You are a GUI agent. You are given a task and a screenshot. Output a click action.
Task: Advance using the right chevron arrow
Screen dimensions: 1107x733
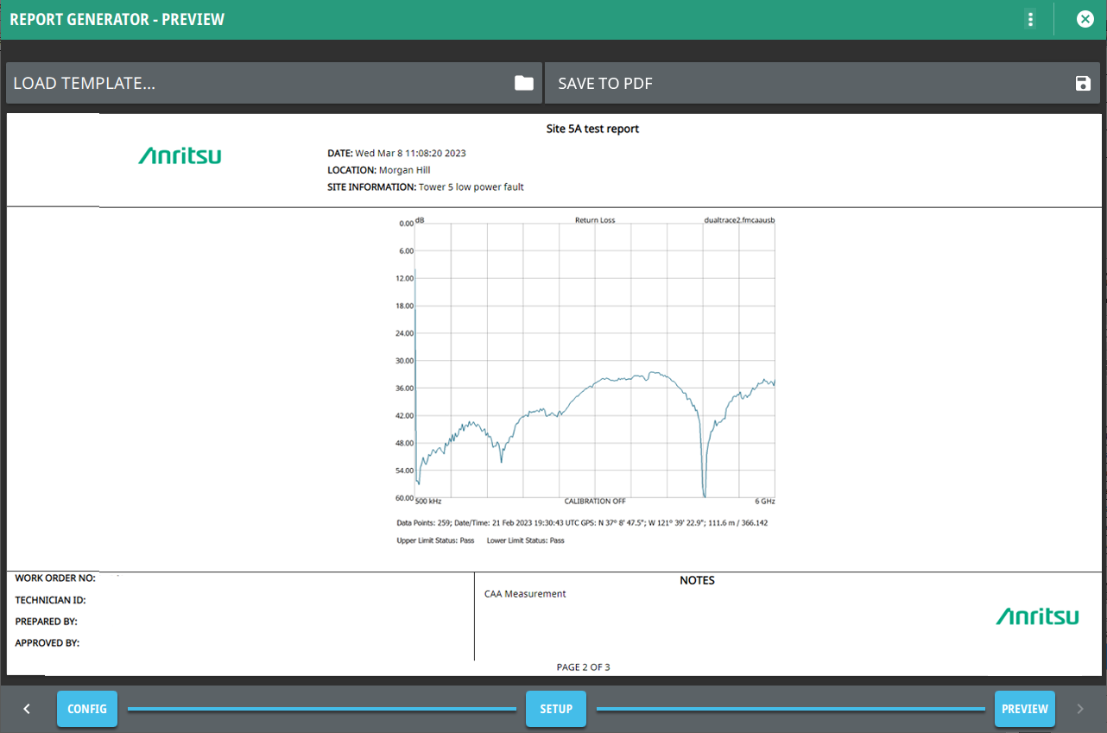pos(1079,709)
